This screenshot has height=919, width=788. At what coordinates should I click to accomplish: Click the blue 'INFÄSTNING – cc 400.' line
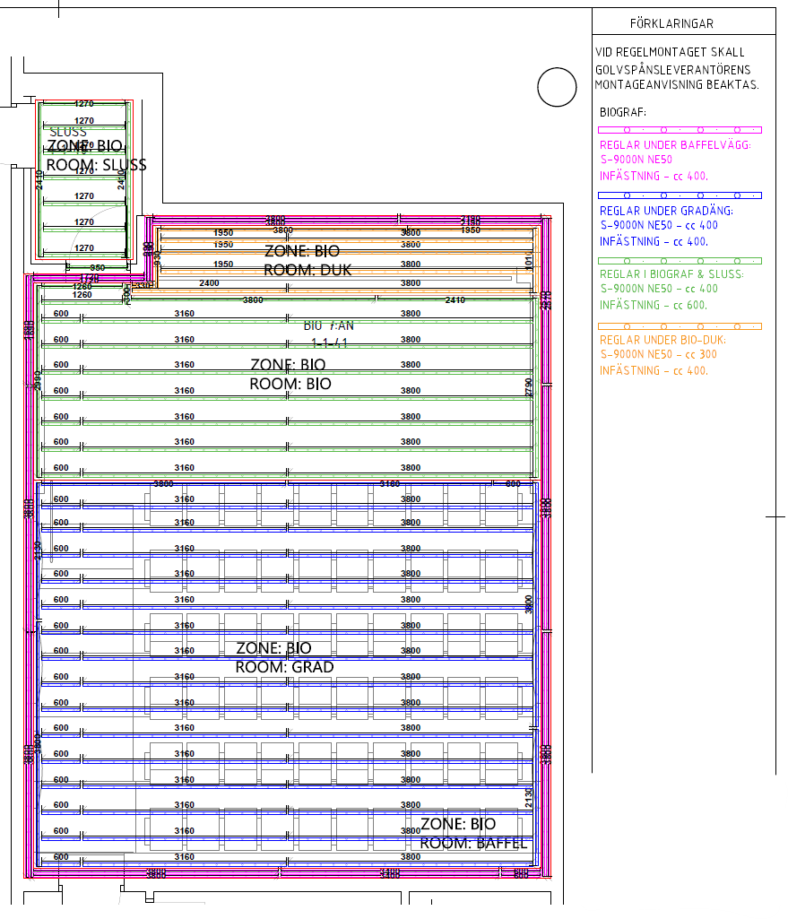click(x=654, y=241)
